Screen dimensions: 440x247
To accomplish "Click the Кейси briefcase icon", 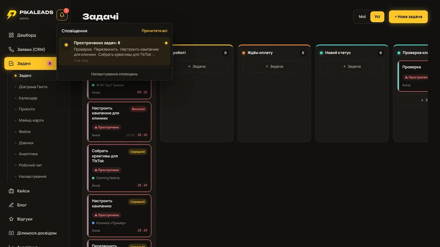I will pos(11,191).
